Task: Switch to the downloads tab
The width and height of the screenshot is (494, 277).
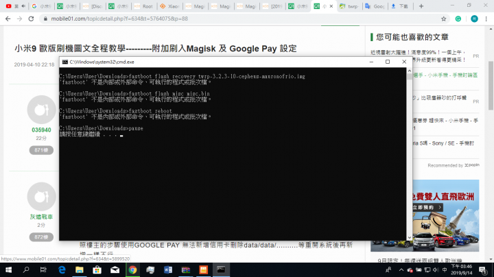Action: tap(401, 6)
